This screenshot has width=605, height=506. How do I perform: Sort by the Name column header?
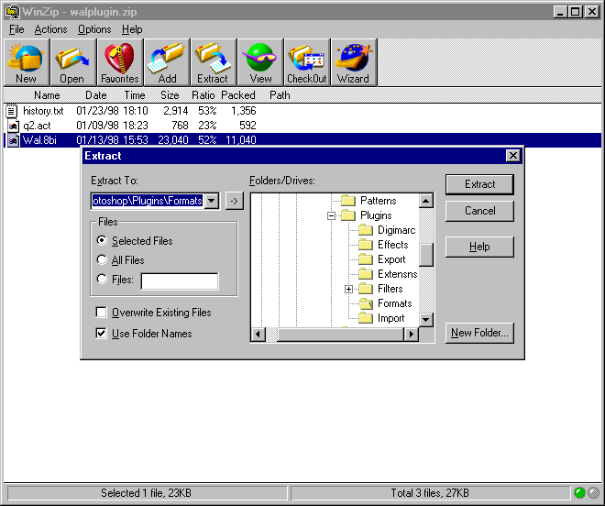[47, 95]
